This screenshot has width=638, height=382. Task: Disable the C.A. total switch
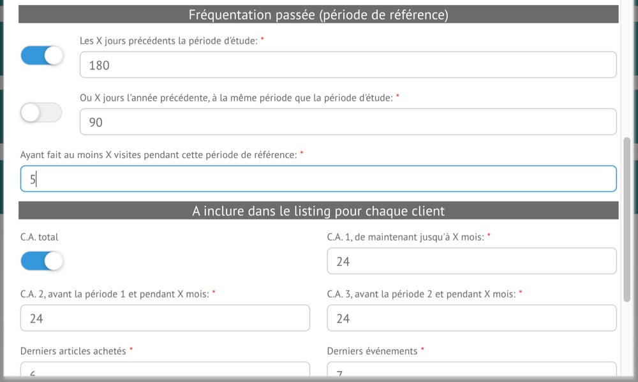coord(42,261)
